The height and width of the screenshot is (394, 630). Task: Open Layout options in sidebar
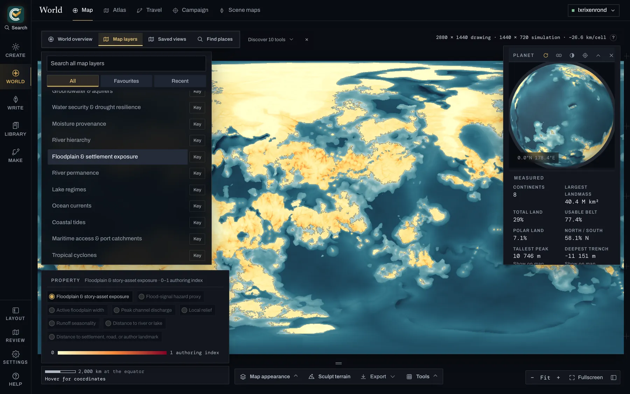click(x=15, y=314)
